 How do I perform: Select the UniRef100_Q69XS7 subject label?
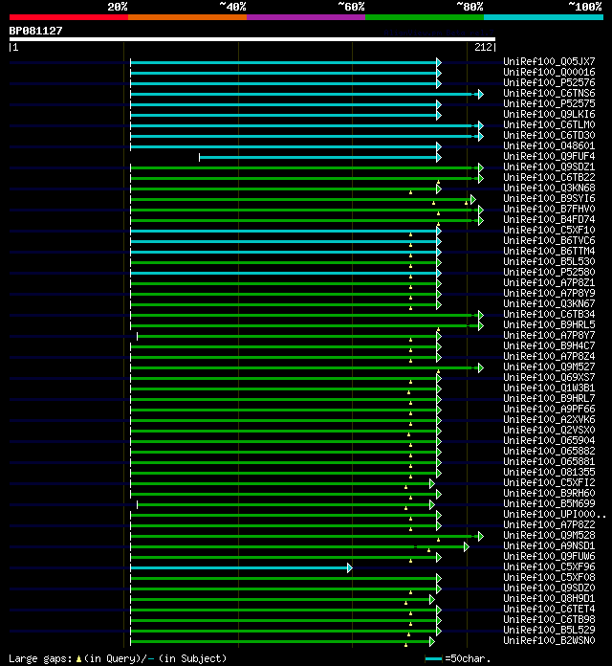549,378
